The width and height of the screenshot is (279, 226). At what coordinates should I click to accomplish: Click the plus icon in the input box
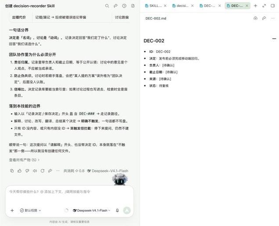click(x=12, y=211)
